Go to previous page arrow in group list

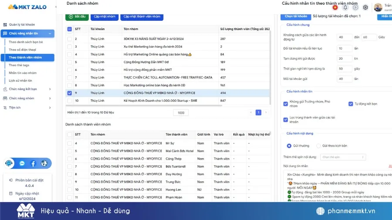251,113
